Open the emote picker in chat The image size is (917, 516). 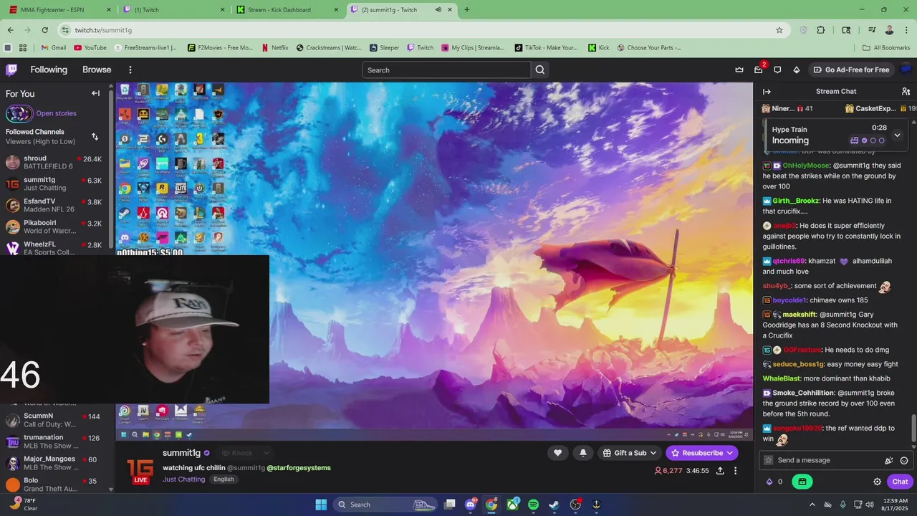904,460
